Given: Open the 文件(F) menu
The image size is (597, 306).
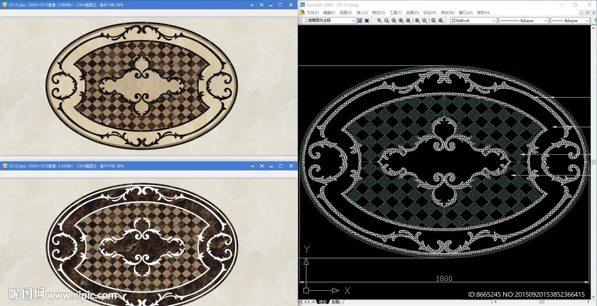Looking at the screenshot, I should tap(312, 13).
